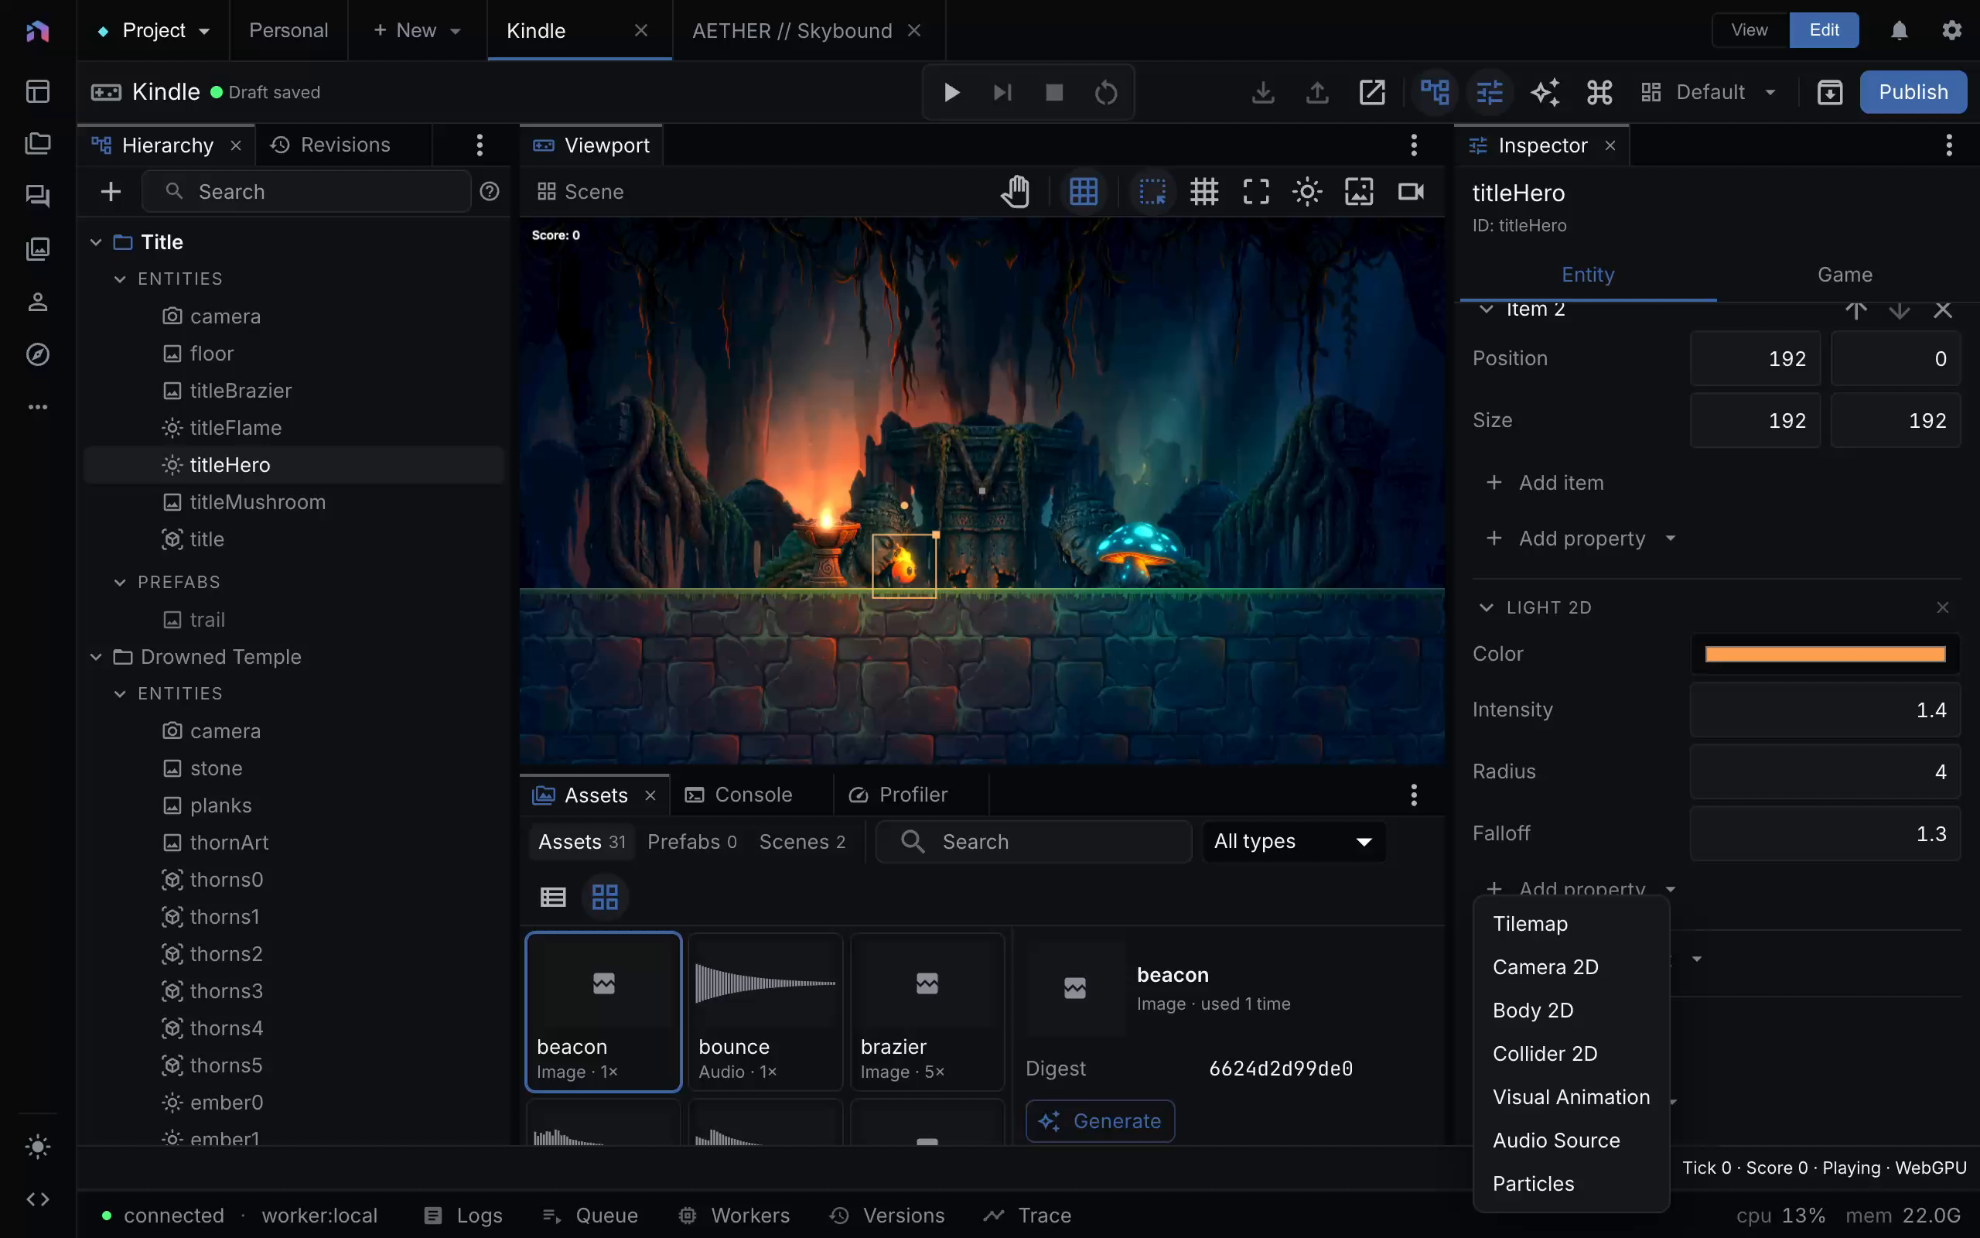
Task: Collapse the Drowned Temple folder
Action: (x=96, y=657)
